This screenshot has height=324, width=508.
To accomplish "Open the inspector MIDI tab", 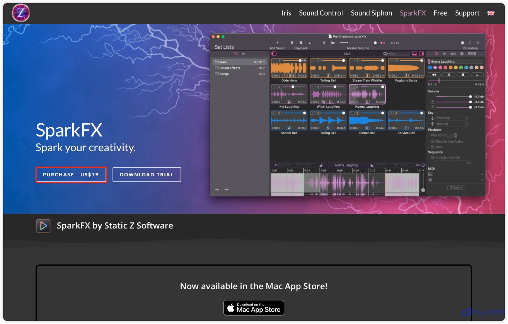I will coord(472,54).
